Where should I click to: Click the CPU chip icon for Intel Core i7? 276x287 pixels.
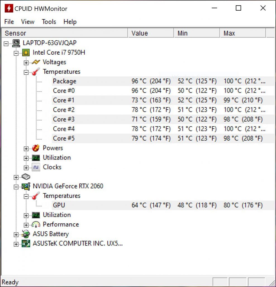[26, 53]
